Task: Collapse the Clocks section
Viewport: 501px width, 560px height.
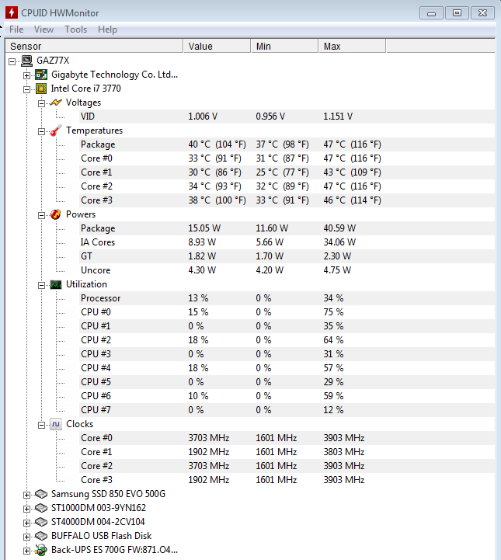Action: pos(41,425)
